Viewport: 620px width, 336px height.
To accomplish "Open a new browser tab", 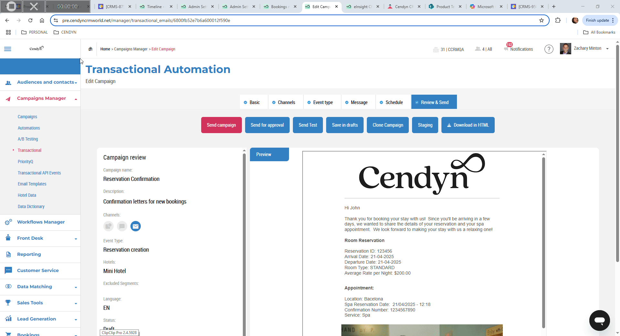I will pos(554,6).
